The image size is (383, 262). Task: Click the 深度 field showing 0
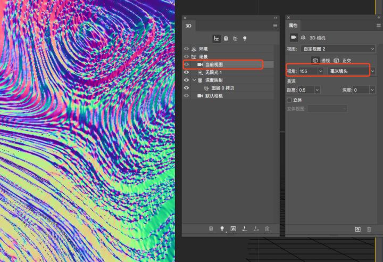point(361,90)
